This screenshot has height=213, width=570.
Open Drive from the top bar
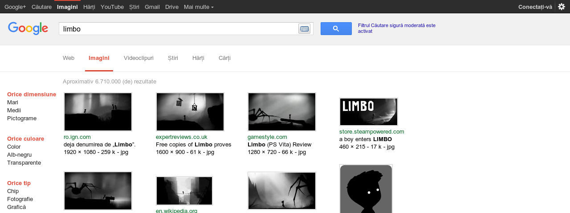pyautogui.click(x=172, y=7)
